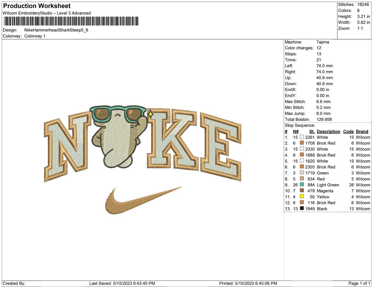Click the Nike swoosh embroidery preview
The image size is (373, 287).
(x=143, y=200)
